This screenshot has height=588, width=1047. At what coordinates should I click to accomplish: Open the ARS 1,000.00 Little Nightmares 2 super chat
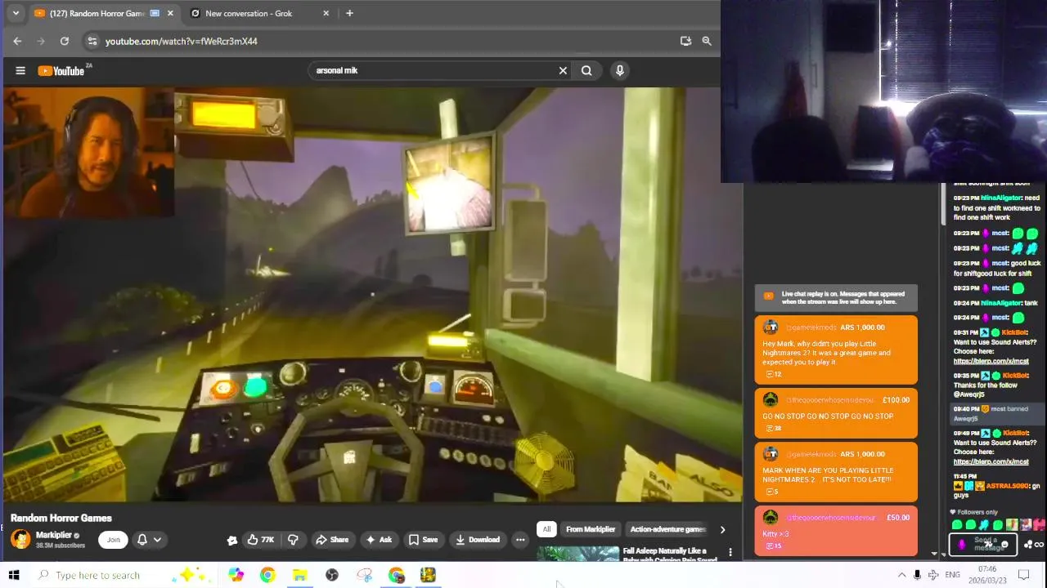pyautogui.click(x=836, y=350)
